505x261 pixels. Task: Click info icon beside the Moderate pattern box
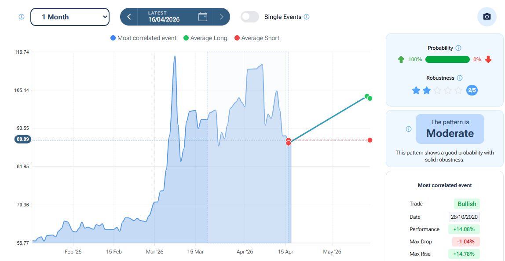point(408,129)
